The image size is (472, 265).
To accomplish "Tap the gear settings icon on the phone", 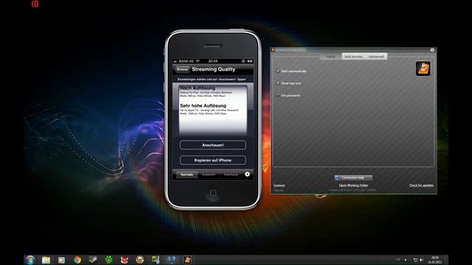I will 247,174.
